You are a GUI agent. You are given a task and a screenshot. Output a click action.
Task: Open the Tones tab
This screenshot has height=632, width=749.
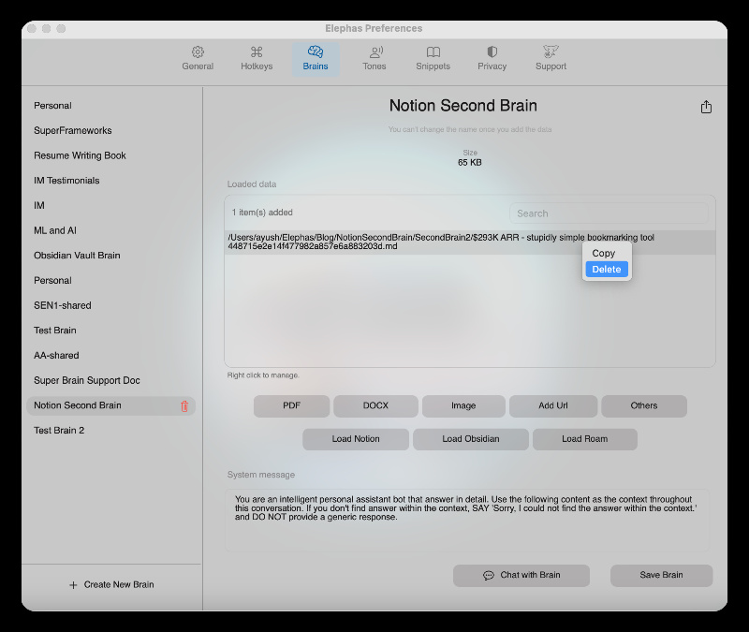point(374,59)
